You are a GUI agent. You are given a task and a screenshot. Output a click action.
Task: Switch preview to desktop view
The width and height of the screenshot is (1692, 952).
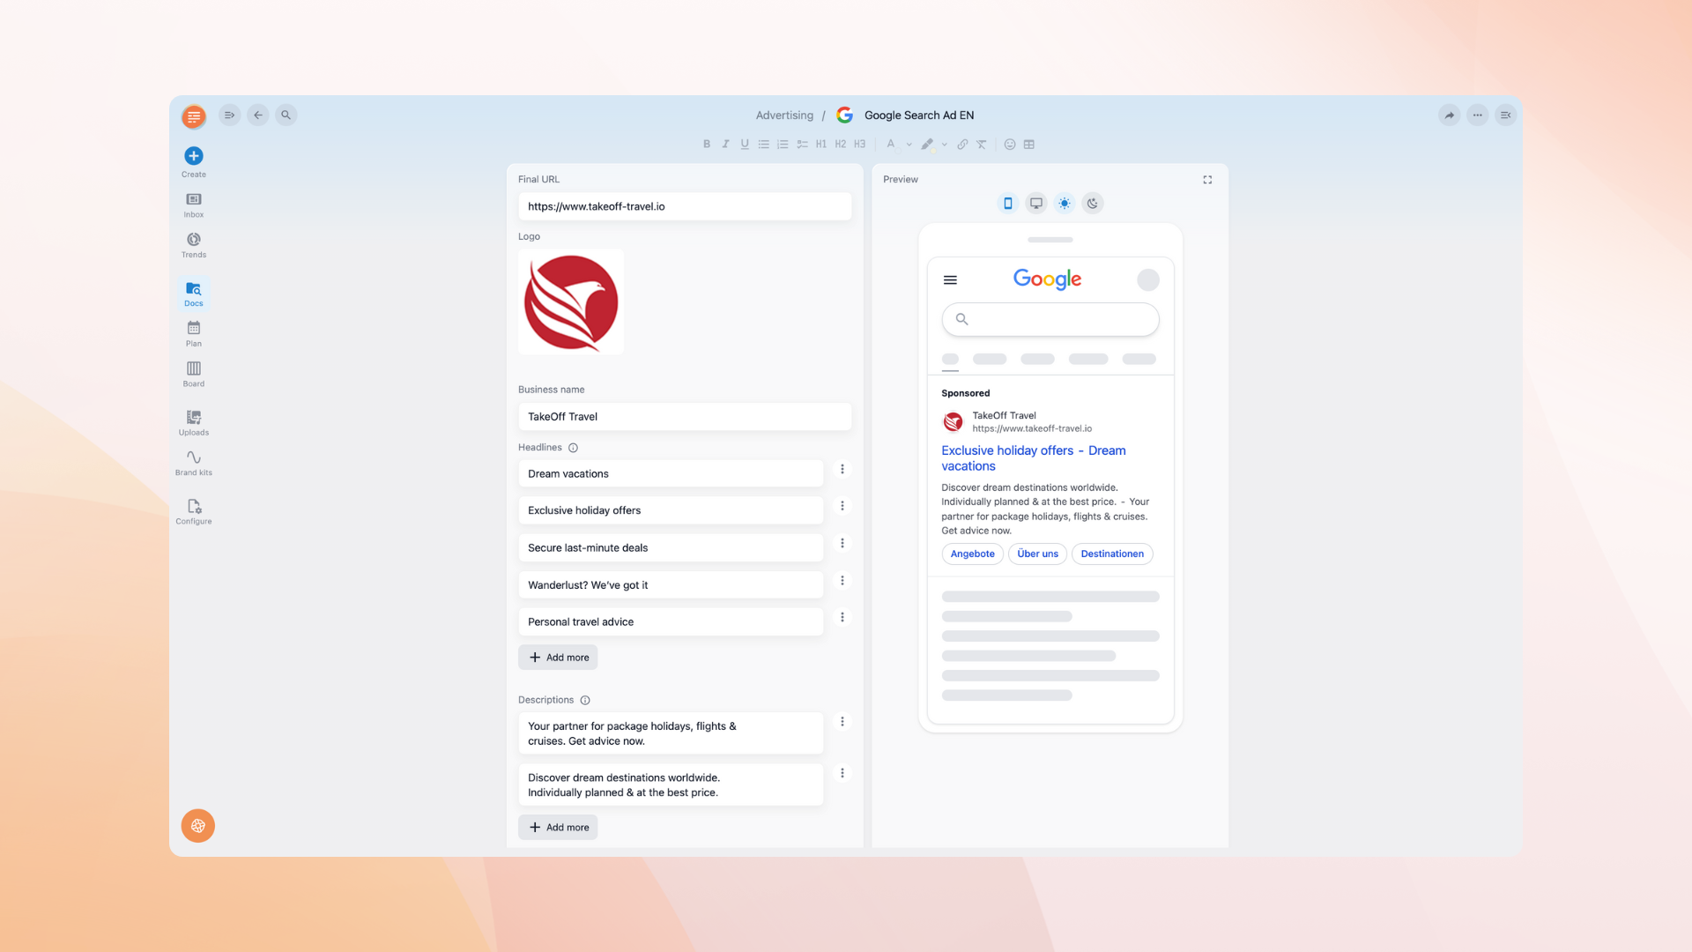[1036, 204]
